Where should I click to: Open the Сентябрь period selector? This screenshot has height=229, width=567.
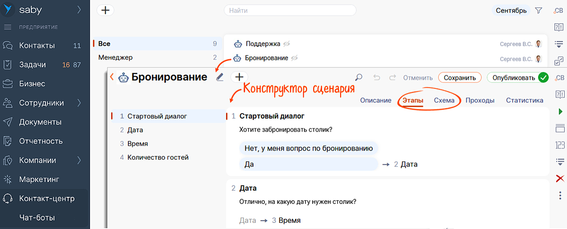coord(511,10)
